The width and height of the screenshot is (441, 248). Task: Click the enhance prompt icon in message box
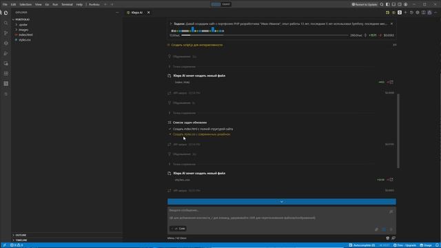click(x=391, y=211)
